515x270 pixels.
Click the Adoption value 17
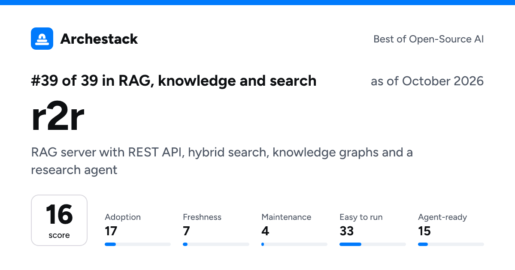[111, 231]
